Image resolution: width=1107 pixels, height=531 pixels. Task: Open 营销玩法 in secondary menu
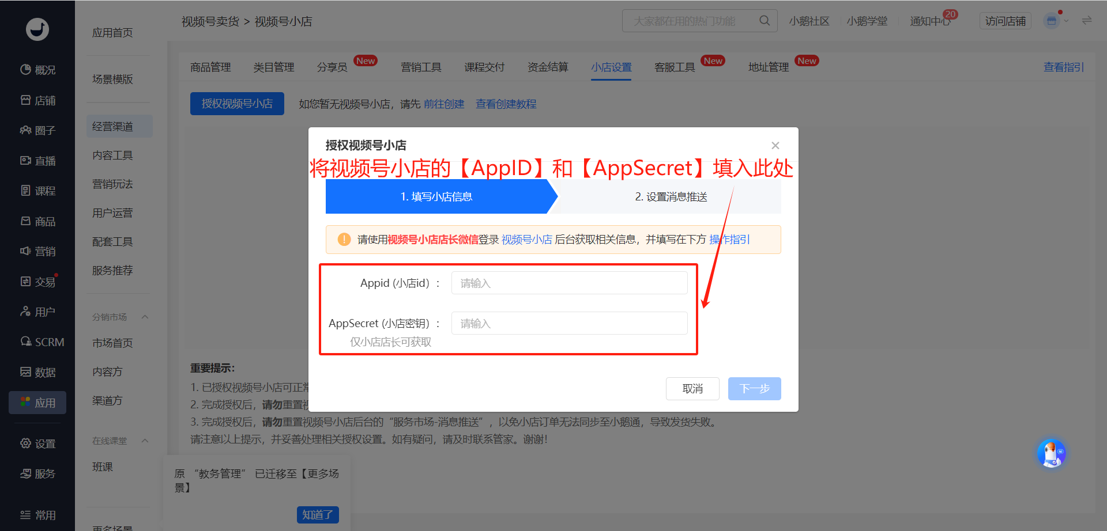click(x=112, y=184)
